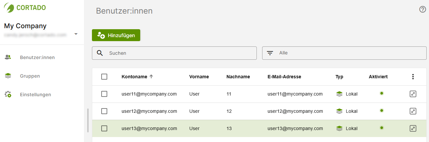Sort by Vorname column header

coord(199,77)
